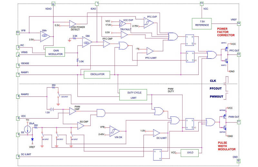The height and width of the screenshot is (167, 258).
Task: Select the MNPFC lower MOSFET symbol
Action: (x=226, y=61)
